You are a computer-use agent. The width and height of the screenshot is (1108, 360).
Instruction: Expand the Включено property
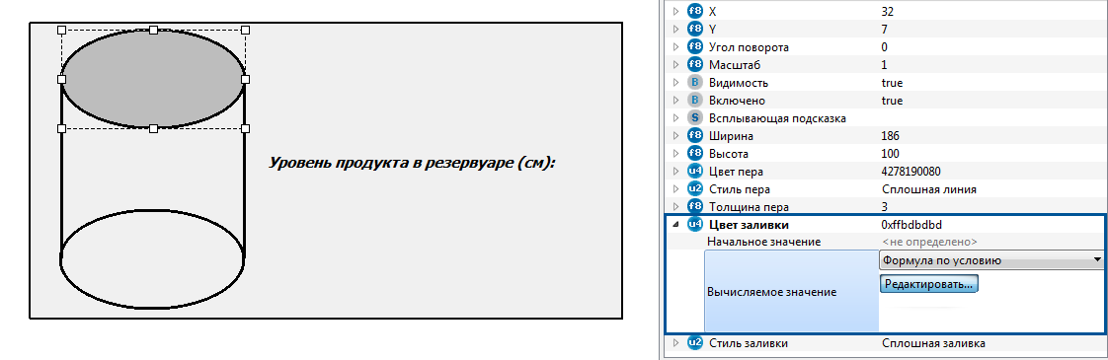pyautogui.click(x=675, y=101)
